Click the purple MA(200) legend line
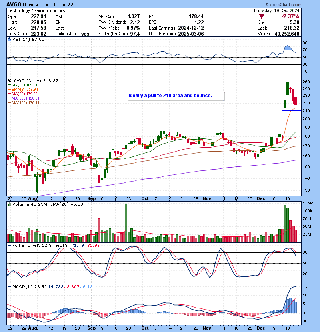The width and height of the screenshot is (320, 332). click(9, 98)
